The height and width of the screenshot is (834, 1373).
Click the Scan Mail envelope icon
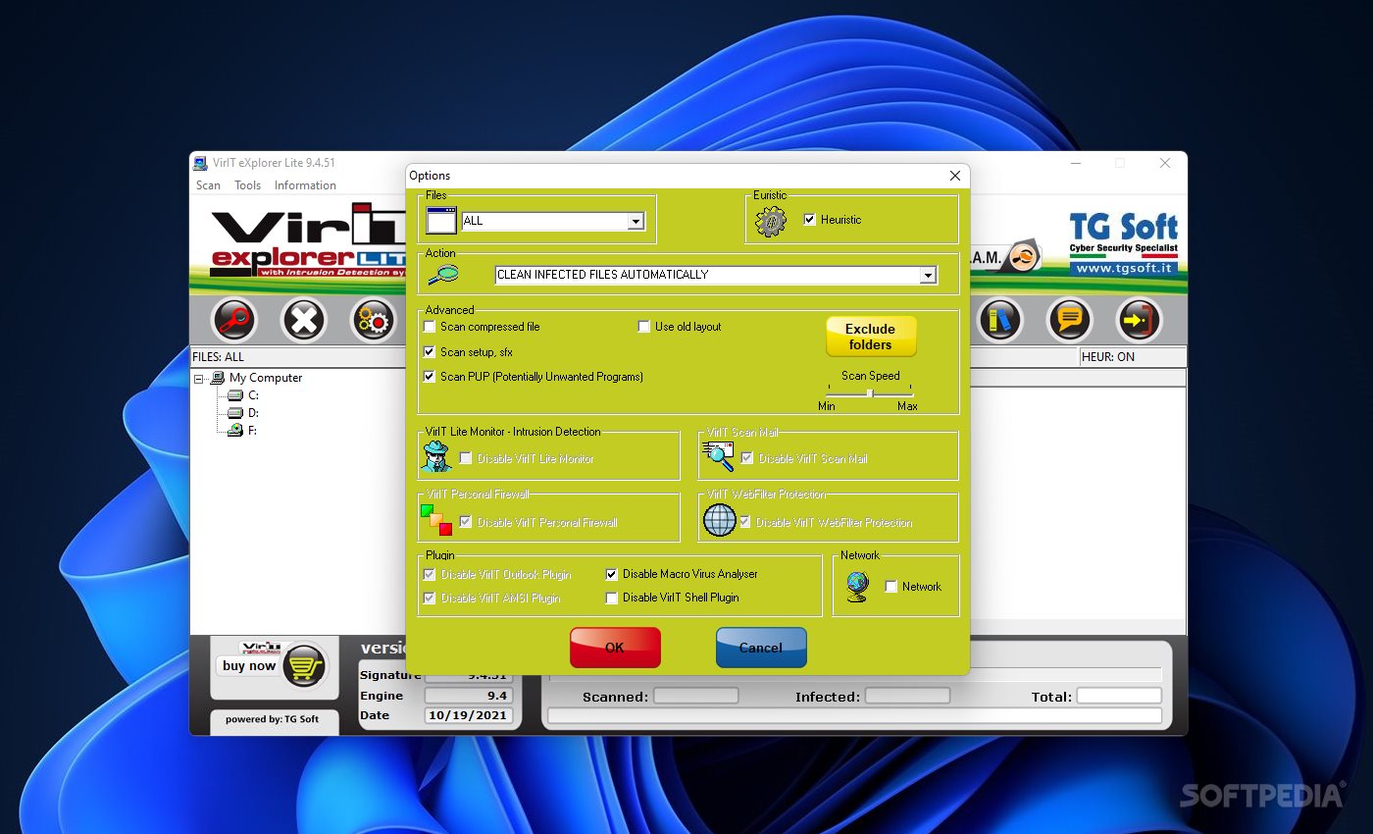(x=718, y=456)
